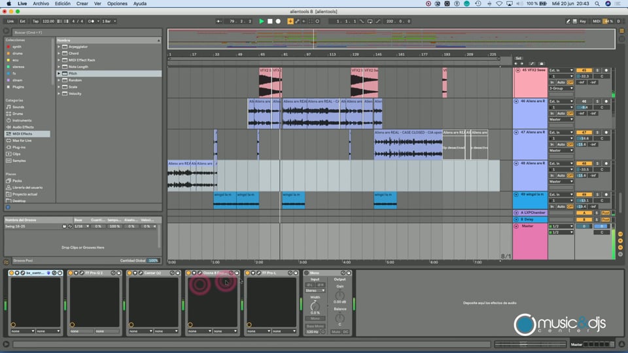Enable Draw Mode pencil icon
This screenshot has width=628, height=353.
coord(568,21)
